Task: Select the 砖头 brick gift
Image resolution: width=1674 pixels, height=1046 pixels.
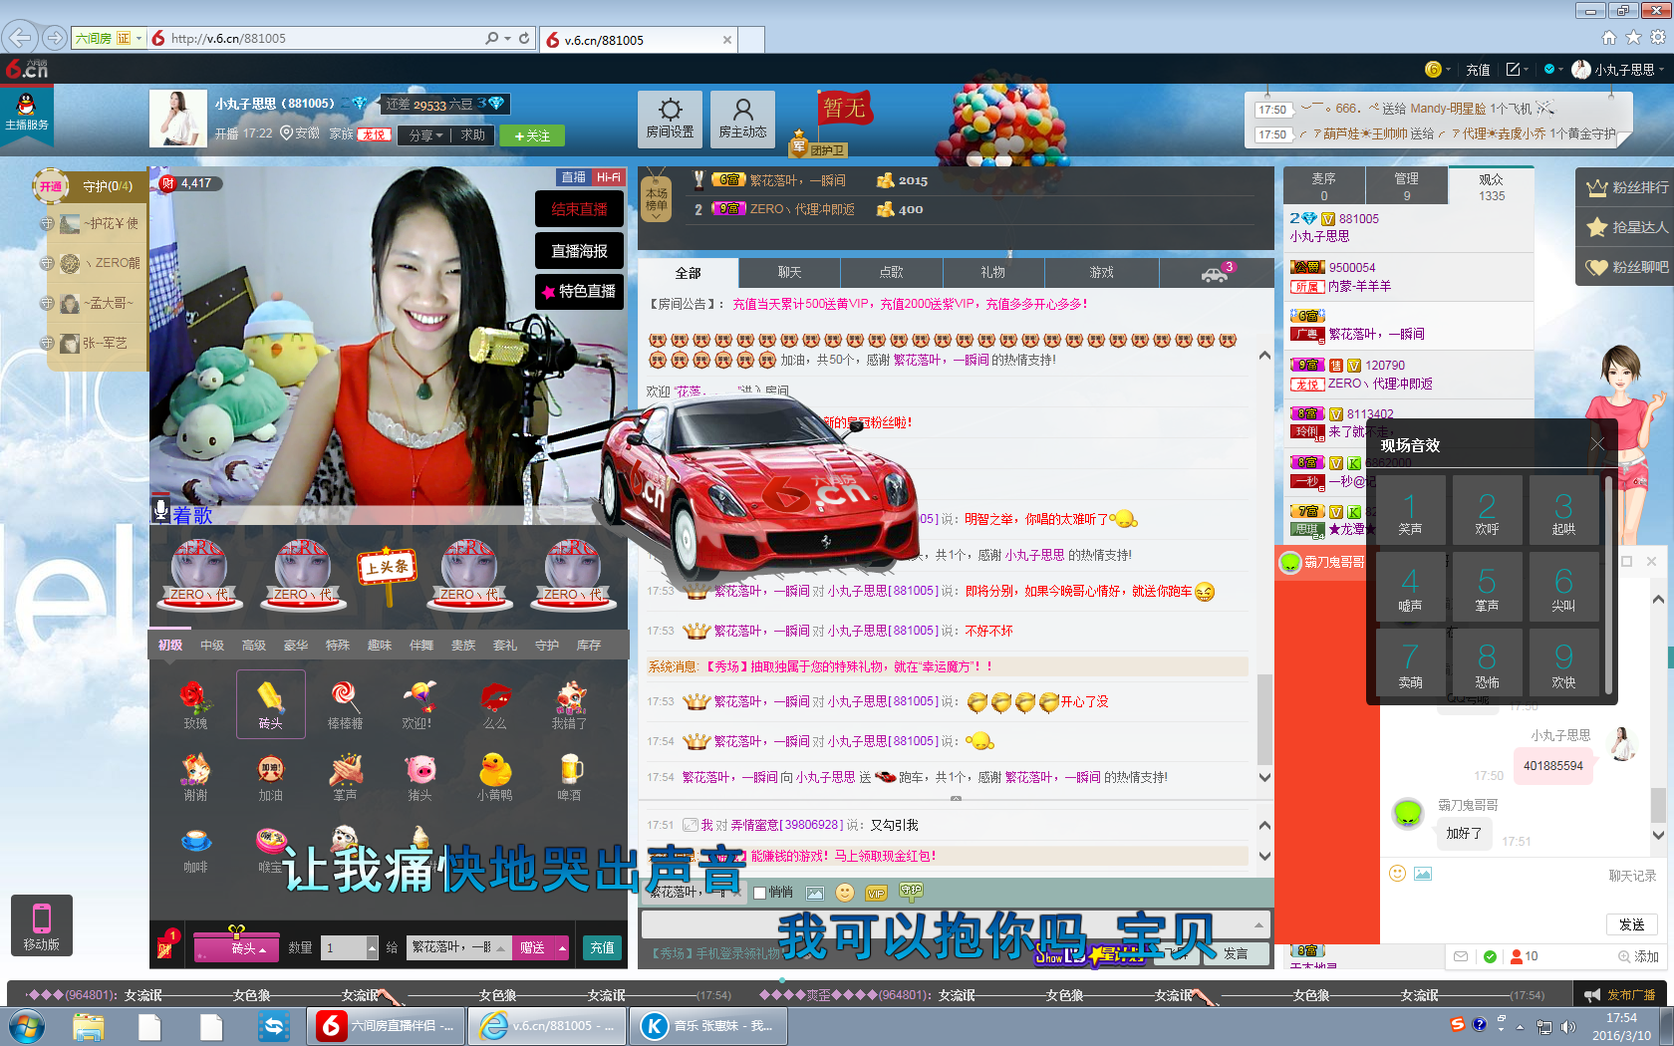Action: tap(271, 705)
